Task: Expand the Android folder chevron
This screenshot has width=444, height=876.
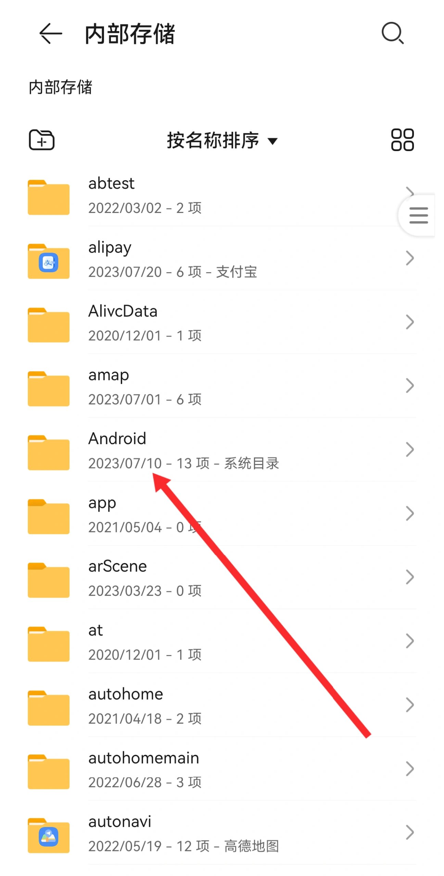Action: click(x=410, y=449)
